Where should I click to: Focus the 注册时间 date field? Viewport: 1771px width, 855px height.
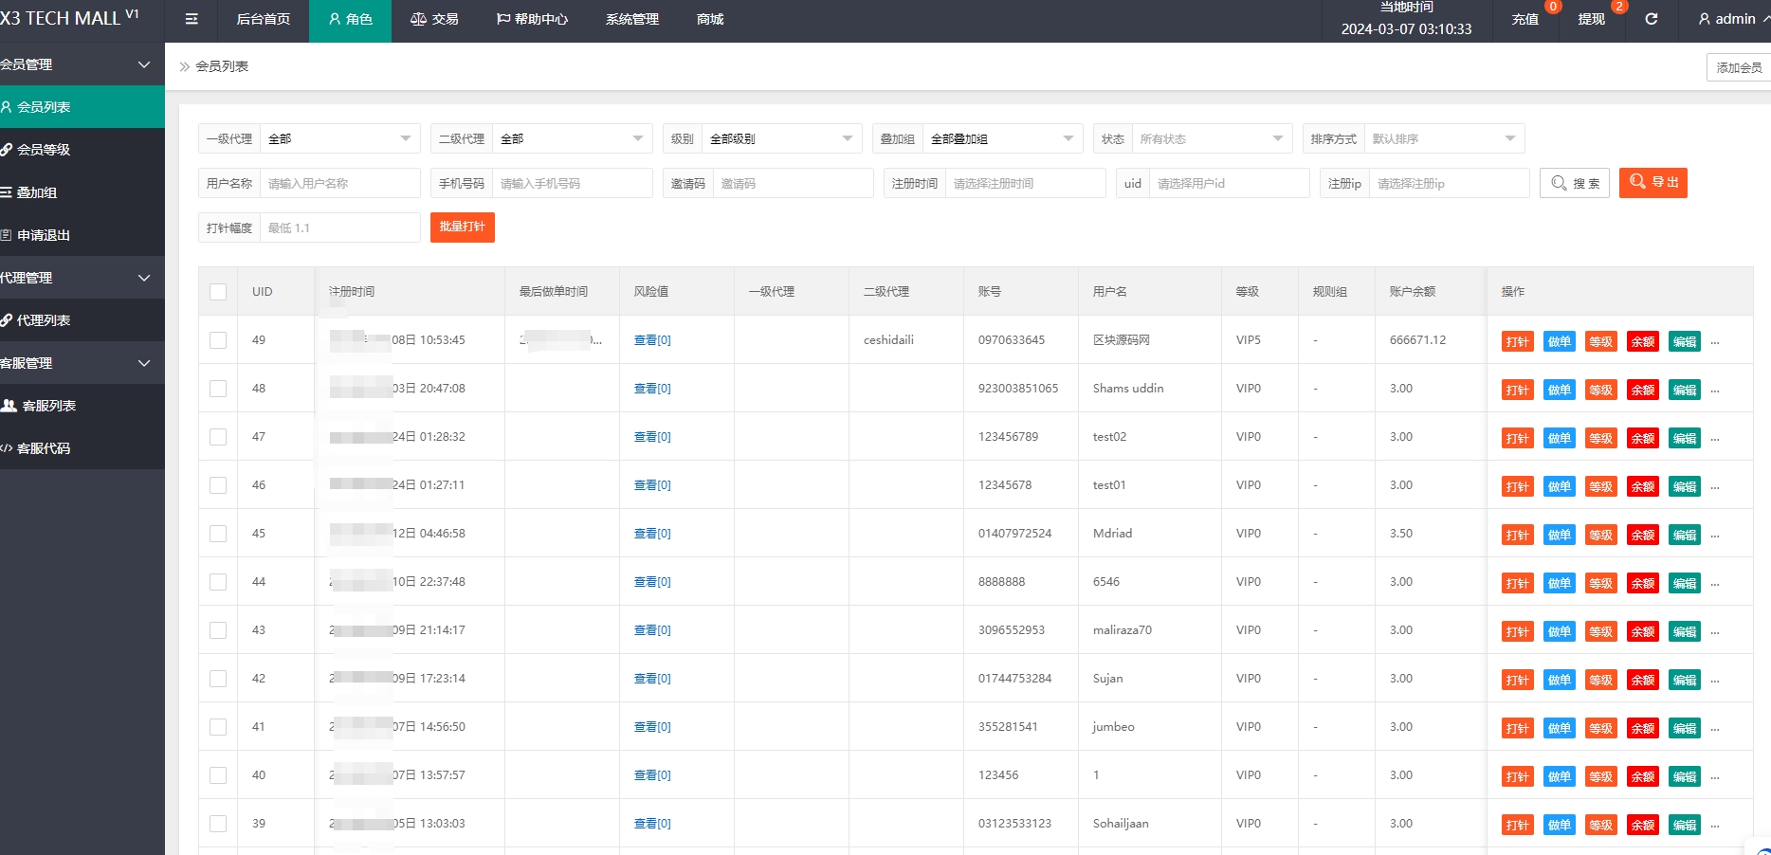click(x=1026, y=183)
